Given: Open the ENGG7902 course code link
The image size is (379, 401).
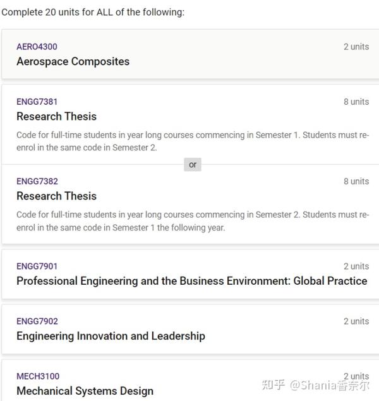Looking at the screenshot, I should click(x=37, y=321).
